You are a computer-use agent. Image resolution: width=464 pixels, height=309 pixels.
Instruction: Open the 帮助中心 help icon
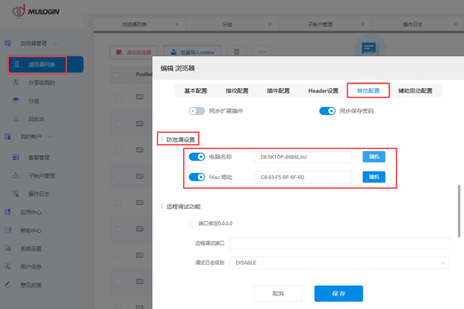8,230
